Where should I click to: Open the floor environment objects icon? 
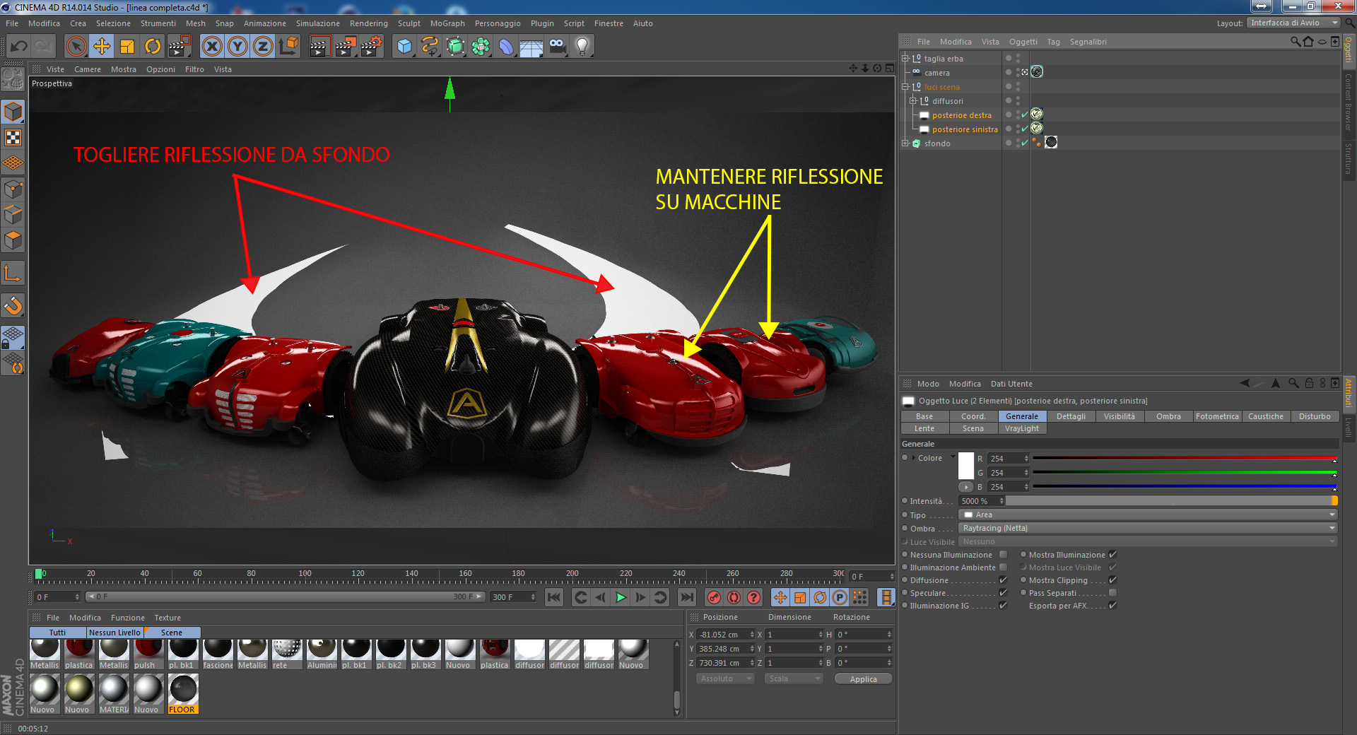tap(531, 47)
